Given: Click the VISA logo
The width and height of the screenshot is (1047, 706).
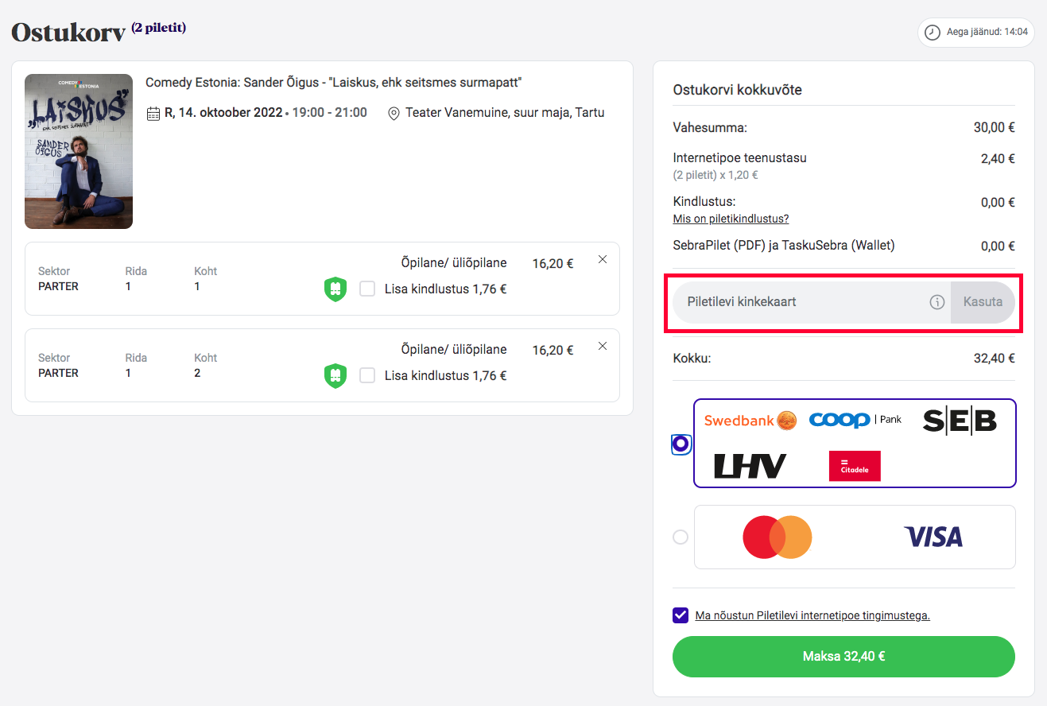Looking at the screenshot, I should coord(933,537).
